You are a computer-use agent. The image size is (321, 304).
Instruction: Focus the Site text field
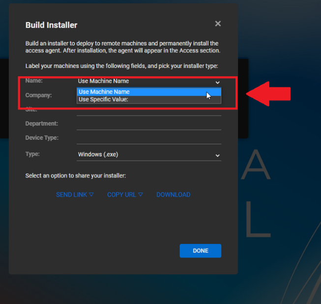[148, 111]
